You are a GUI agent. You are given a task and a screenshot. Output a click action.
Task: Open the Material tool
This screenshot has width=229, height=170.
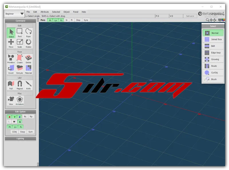(x=28, y=69)
